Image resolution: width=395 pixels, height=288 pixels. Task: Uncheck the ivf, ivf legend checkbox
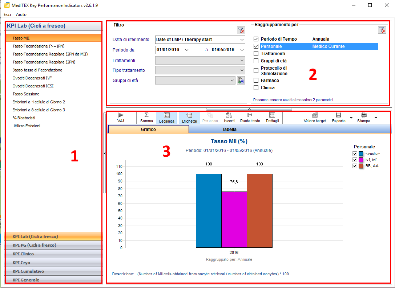(355, 160)
